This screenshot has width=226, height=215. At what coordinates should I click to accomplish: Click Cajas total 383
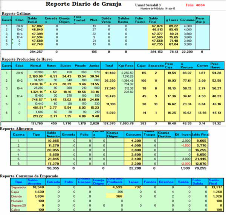143,123
